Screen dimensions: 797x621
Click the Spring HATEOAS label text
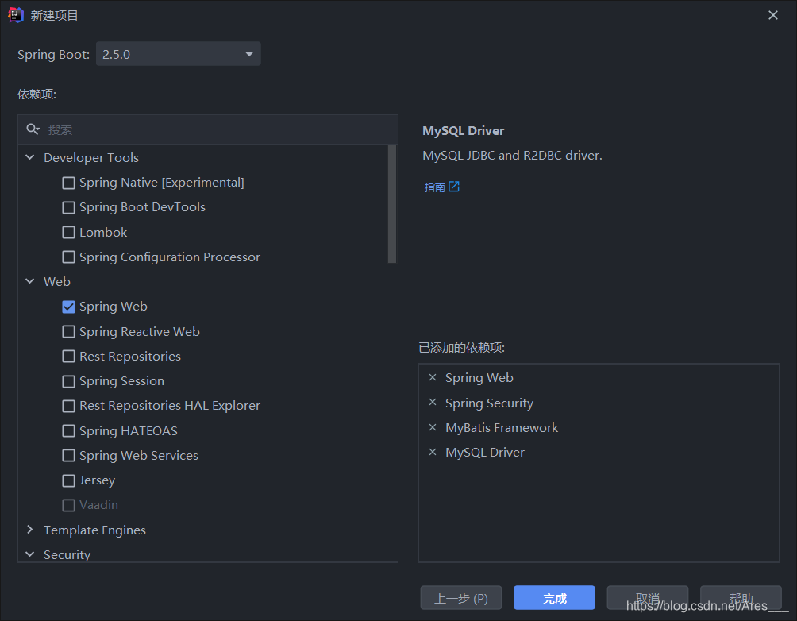pyautogui.click(x=129, y=430)
